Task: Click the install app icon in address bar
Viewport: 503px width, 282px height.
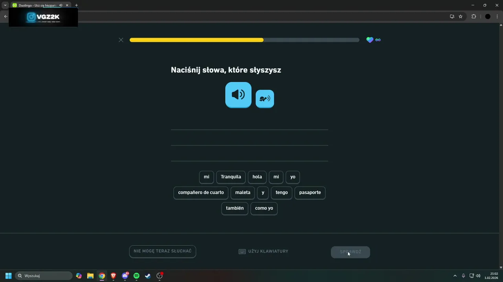Action: pos(452,16)
